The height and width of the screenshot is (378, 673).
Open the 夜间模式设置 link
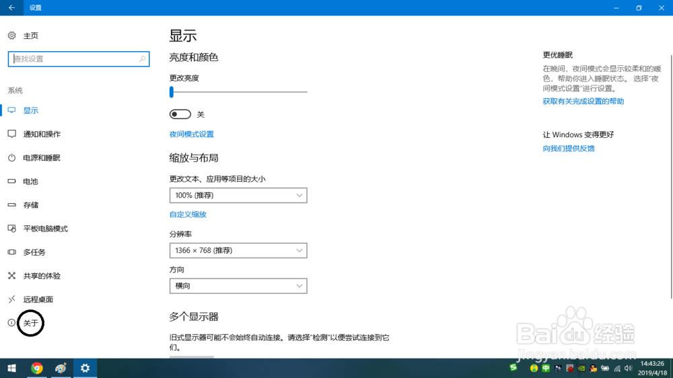(191, 134)
